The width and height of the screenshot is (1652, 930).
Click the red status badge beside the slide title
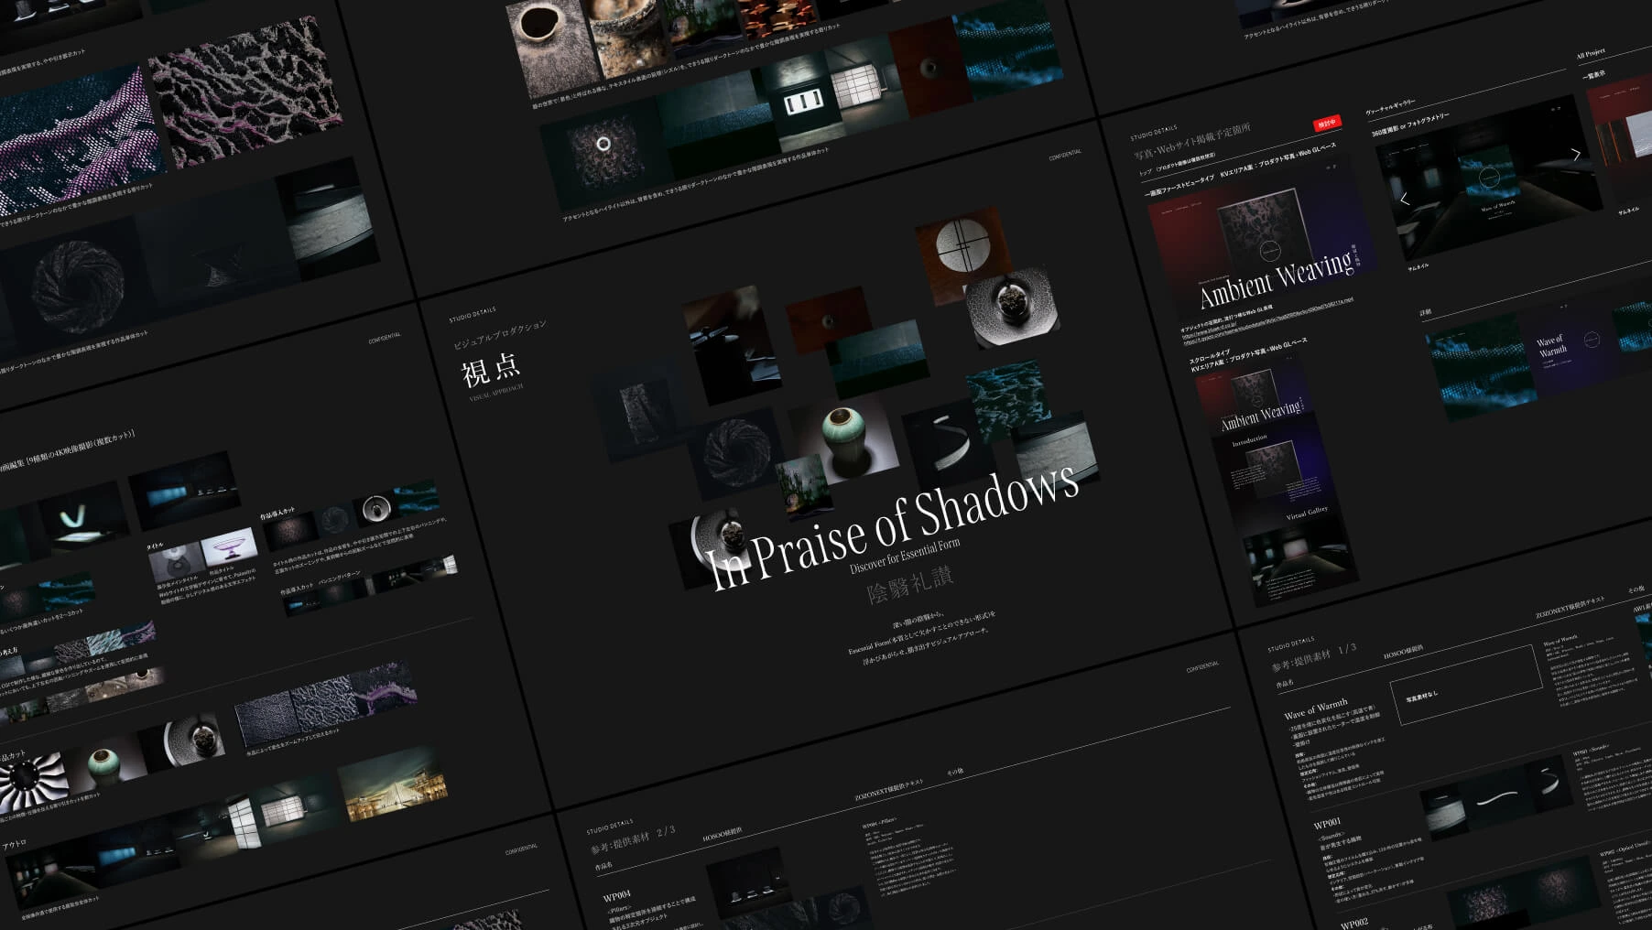[x=1326, y=124]
